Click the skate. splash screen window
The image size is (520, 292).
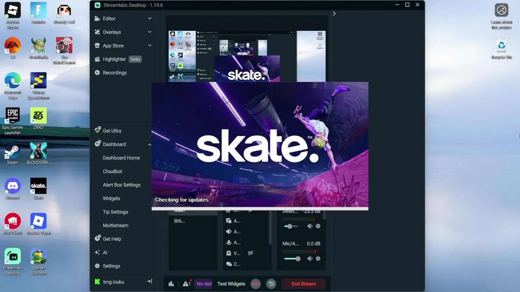tap(260, 146)
